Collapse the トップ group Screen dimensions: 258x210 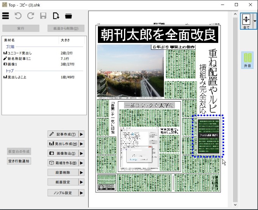coord(10,71)
